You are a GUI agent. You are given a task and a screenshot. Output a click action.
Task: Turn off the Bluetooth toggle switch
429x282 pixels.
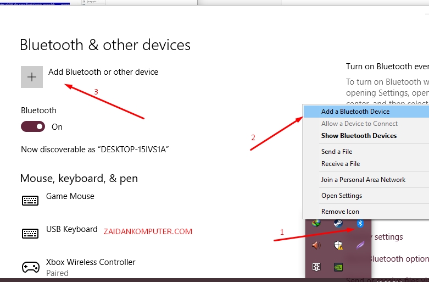(x=33, y=126)
